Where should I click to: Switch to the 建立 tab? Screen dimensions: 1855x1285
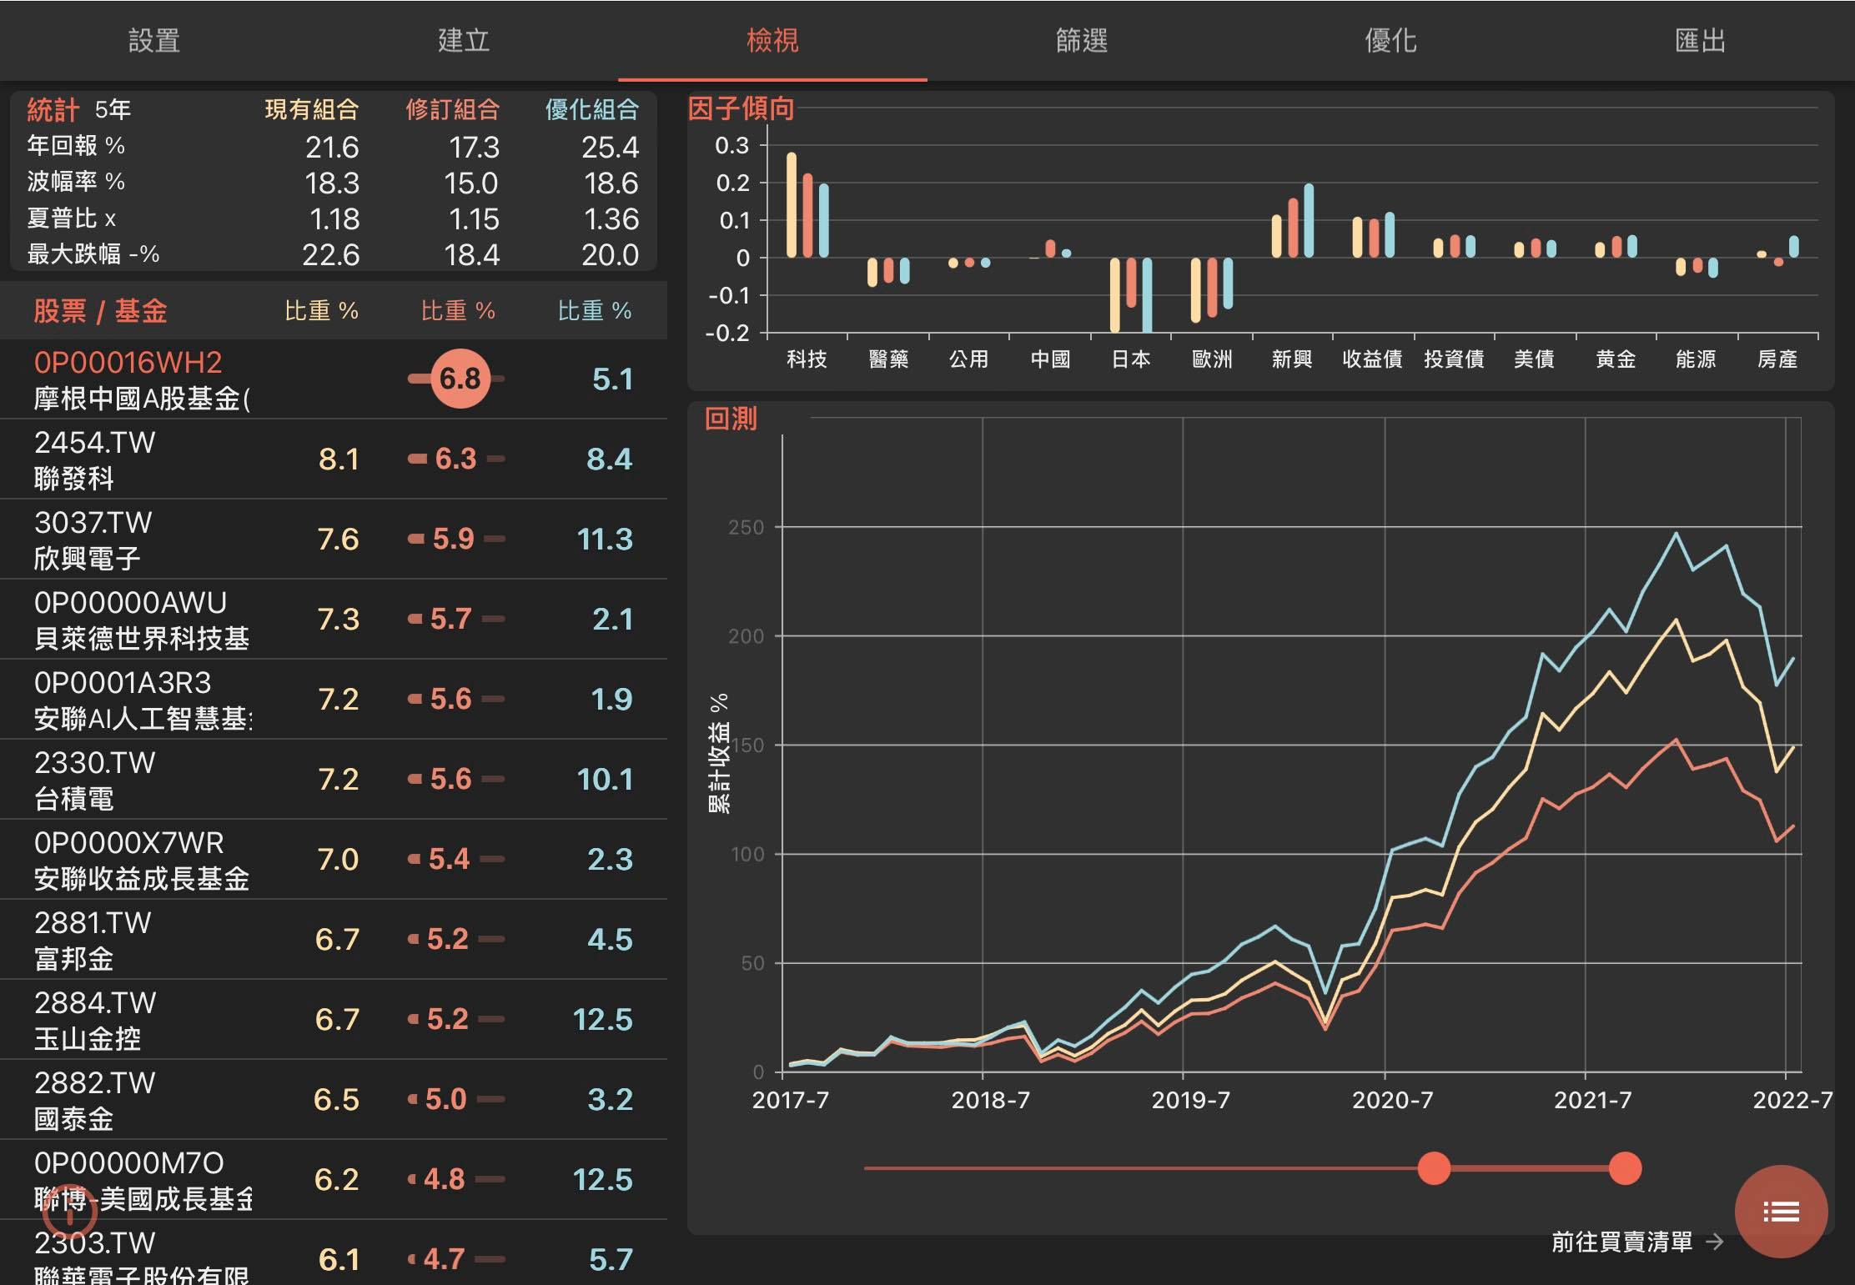click(464, 40)
